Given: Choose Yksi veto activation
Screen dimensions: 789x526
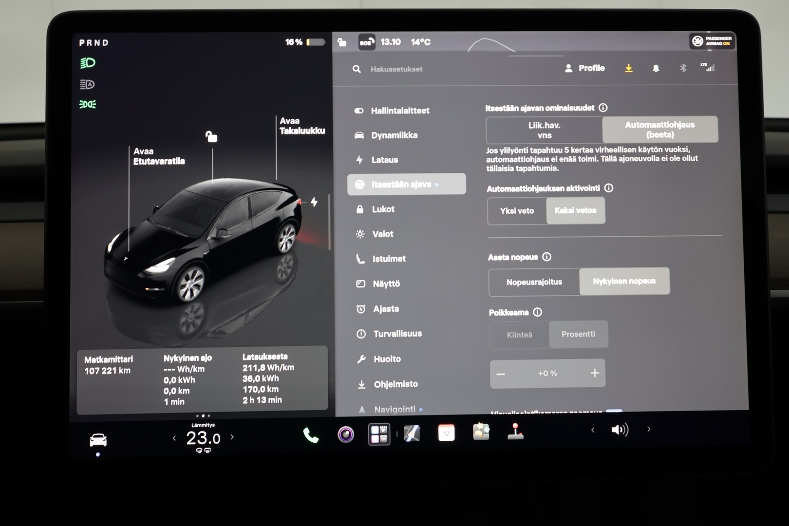Looking at the screenshot, I should 517,211.
